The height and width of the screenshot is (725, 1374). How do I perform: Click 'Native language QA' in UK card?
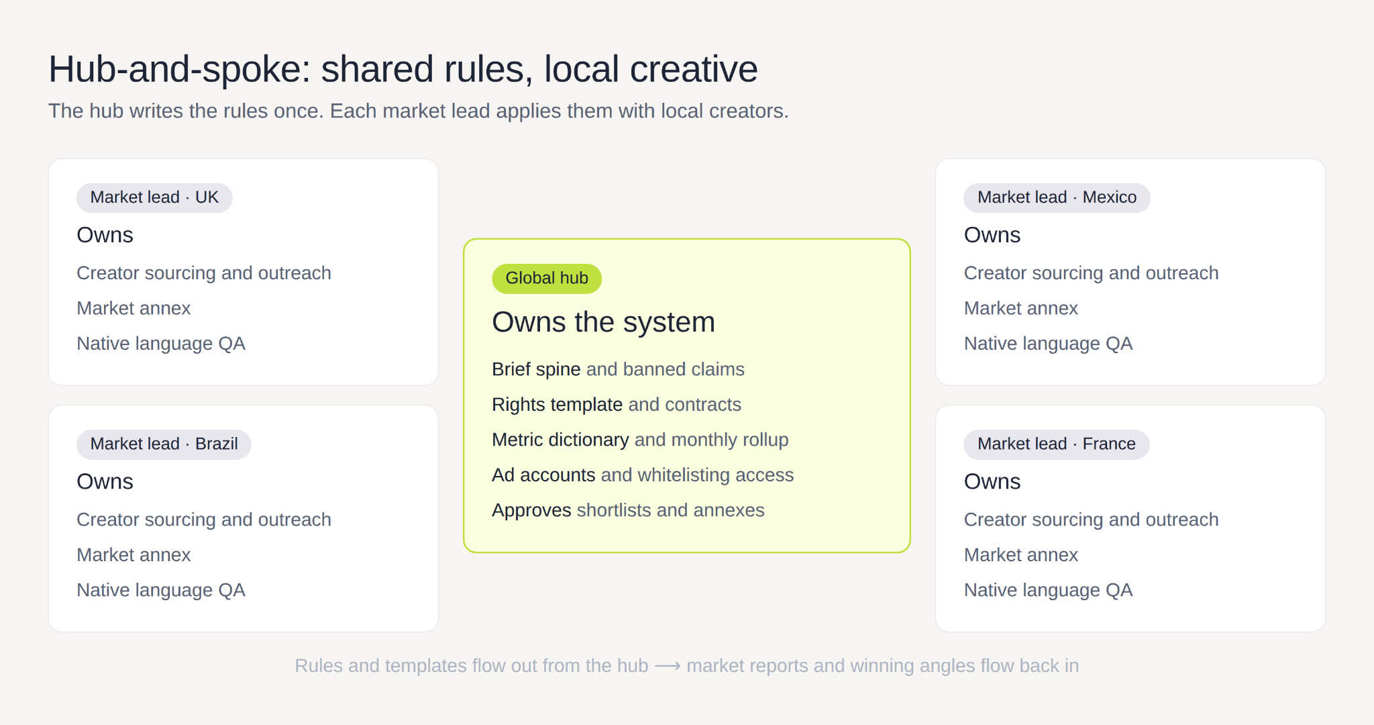pos(161,344)
